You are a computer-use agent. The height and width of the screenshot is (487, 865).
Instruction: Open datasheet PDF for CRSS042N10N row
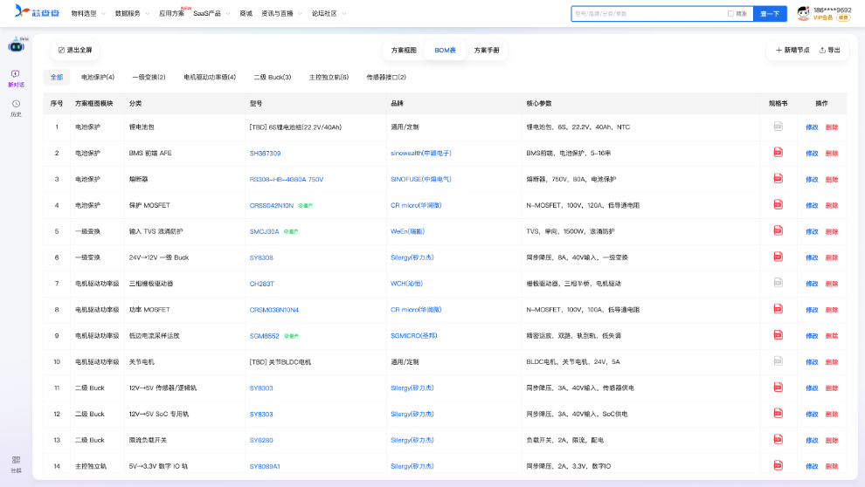[778, 204]
